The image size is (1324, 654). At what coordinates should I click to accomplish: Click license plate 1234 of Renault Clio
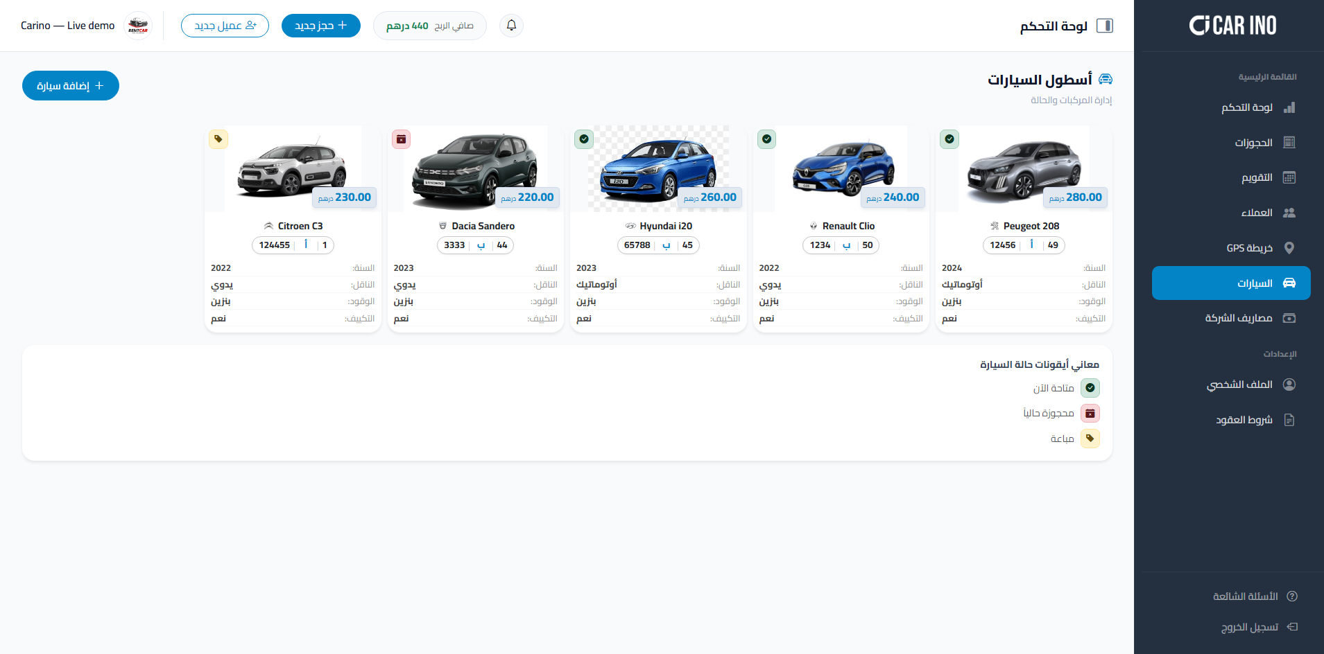click(841, 245)
